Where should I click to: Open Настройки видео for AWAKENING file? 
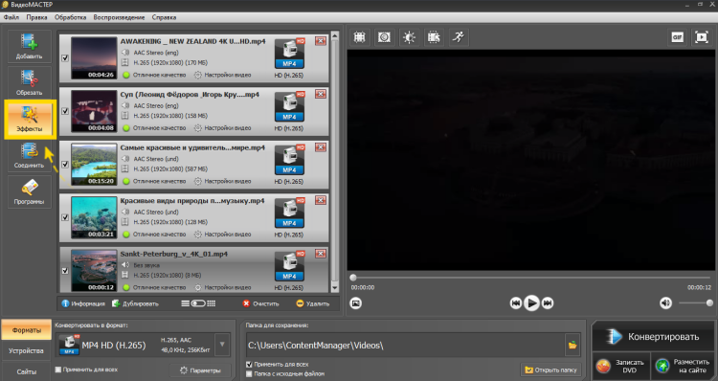(x=223, y=75)
